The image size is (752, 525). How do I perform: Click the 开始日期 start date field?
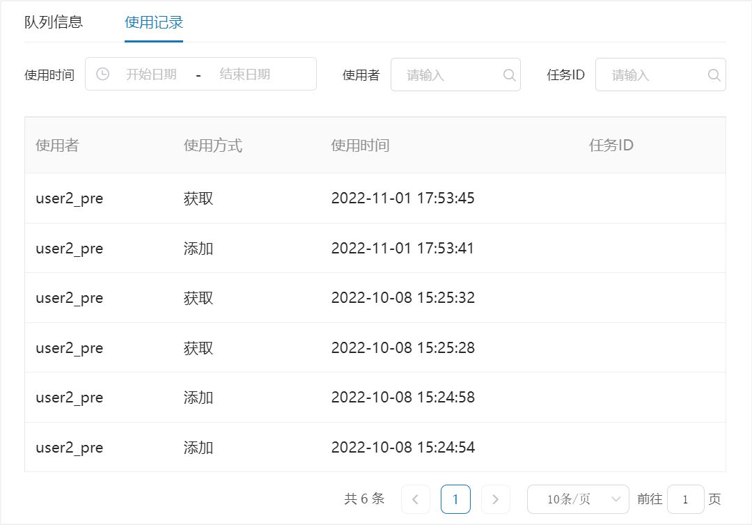151,74
